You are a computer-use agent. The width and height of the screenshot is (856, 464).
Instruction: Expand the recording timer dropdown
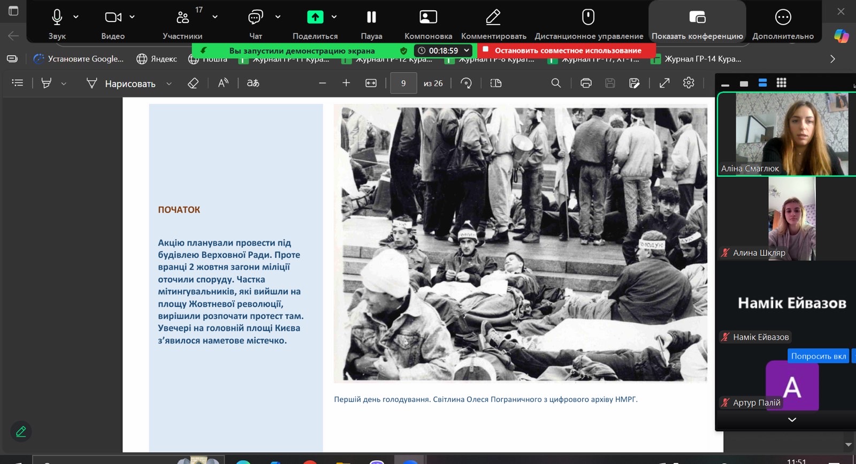467,50
